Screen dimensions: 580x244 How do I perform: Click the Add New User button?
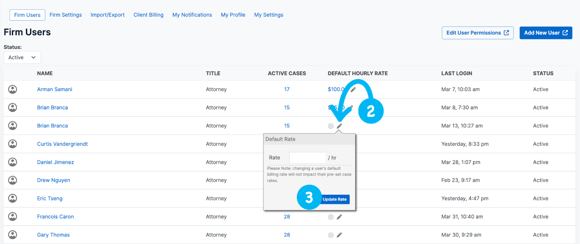(546, 33)
